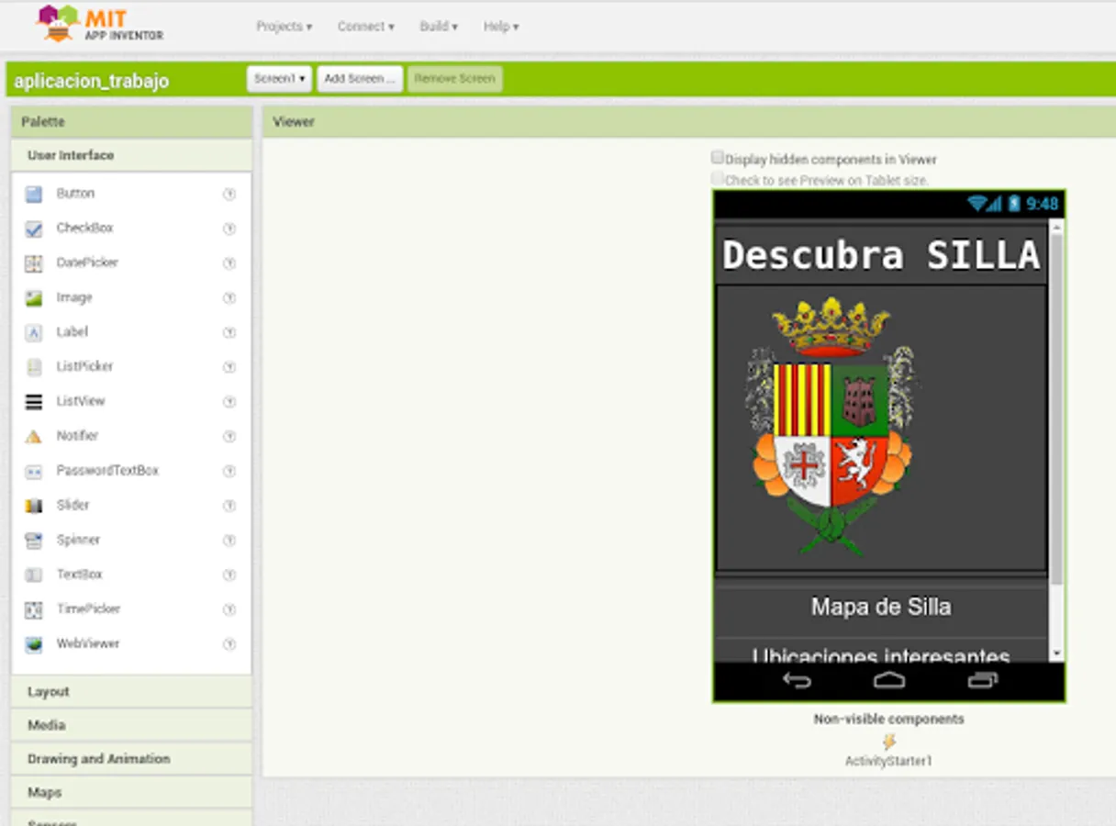This screenshot has height=826, width=1116.
Task: Open the Screen1 screen selector dropdown
Action: point(279,79)
